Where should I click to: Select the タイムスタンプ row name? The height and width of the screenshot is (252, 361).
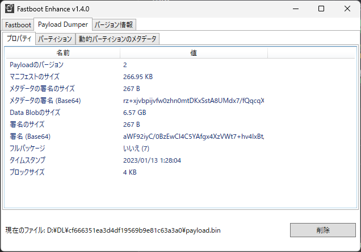pyautogui.click(x=27, y=160)
